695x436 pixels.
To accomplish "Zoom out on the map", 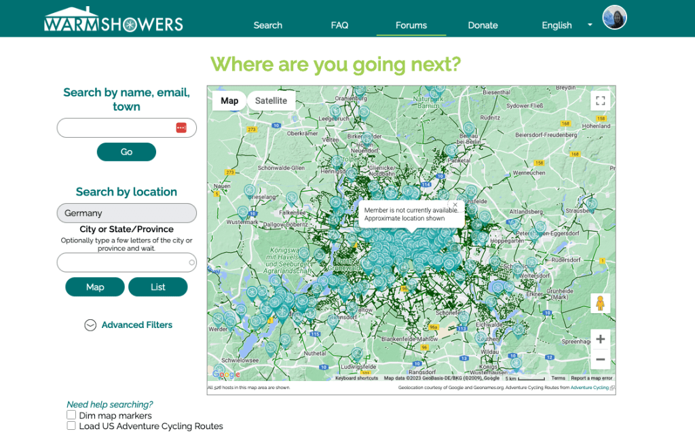I will (x=600, y=359).
